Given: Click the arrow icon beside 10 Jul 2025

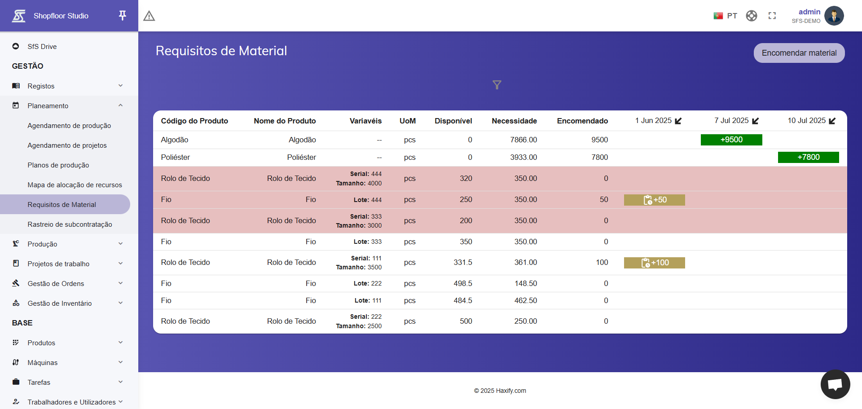Looking at the screenshot, I should (832, 121).
